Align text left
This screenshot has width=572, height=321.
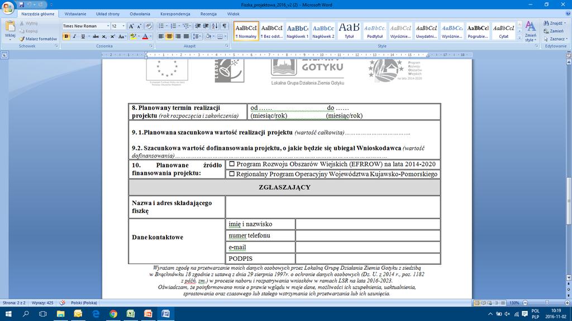pyautogui.click(x=161, y=36)
